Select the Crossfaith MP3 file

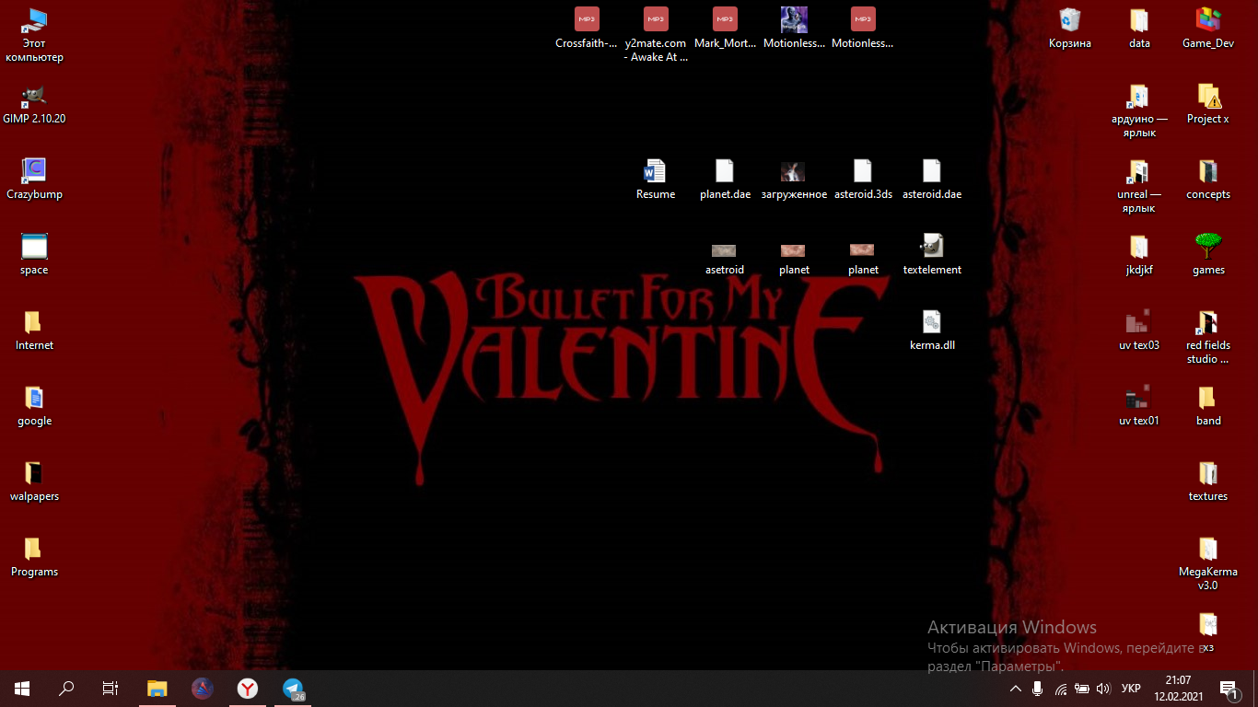(x=587, y=20)
